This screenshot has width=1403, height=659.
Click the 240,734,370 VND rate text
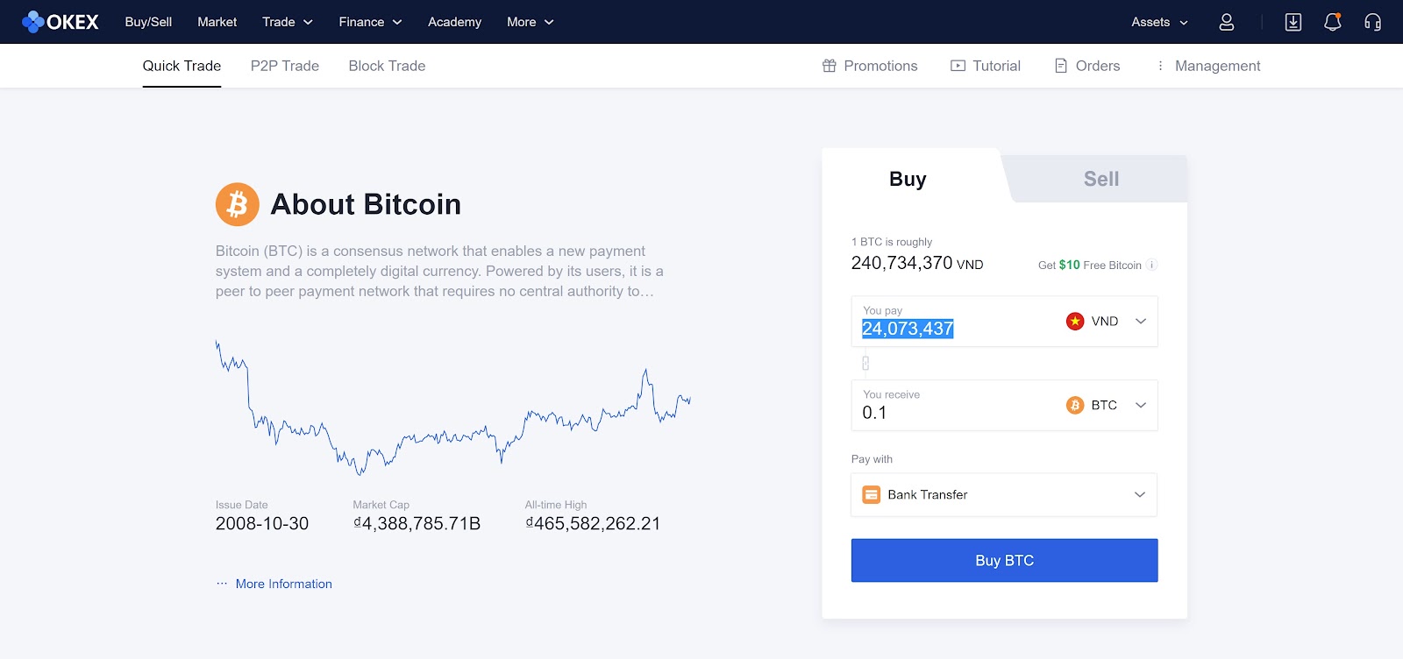click(917, 263)
